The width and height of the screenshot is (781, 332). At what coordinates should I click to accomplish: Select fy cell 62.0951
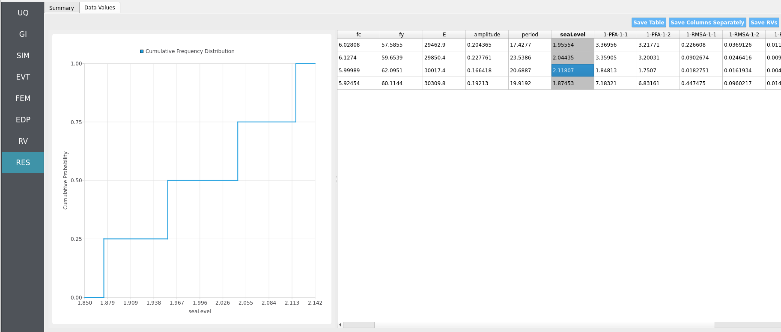tap(401, 71)
